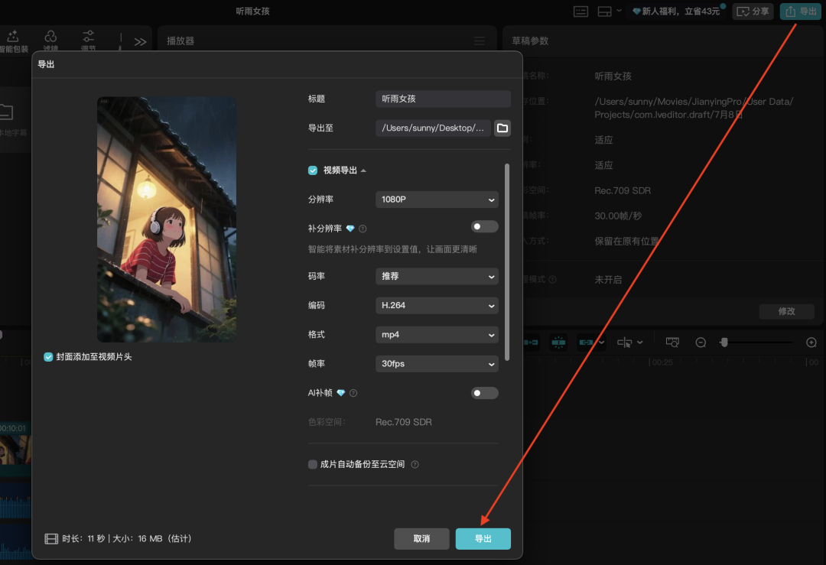
Task: Click the 导出 button at dialog bottom
Action: point(483,539)
